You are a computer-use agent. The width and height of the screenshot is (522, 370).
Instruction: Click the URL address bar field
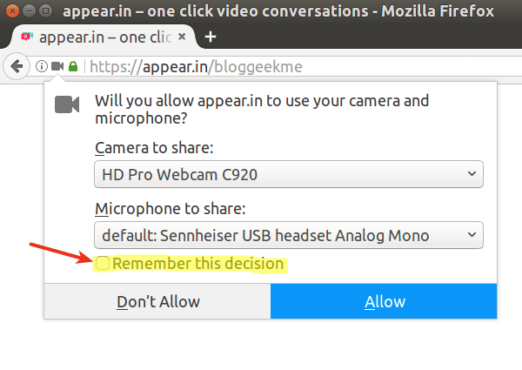click(299, 67)
